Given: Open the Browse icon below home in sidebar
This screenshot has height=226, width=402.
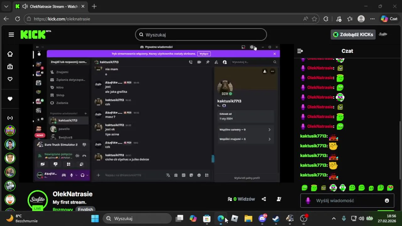Looking at the screenshot, I should pyautogui.click(x=10, y=67).
